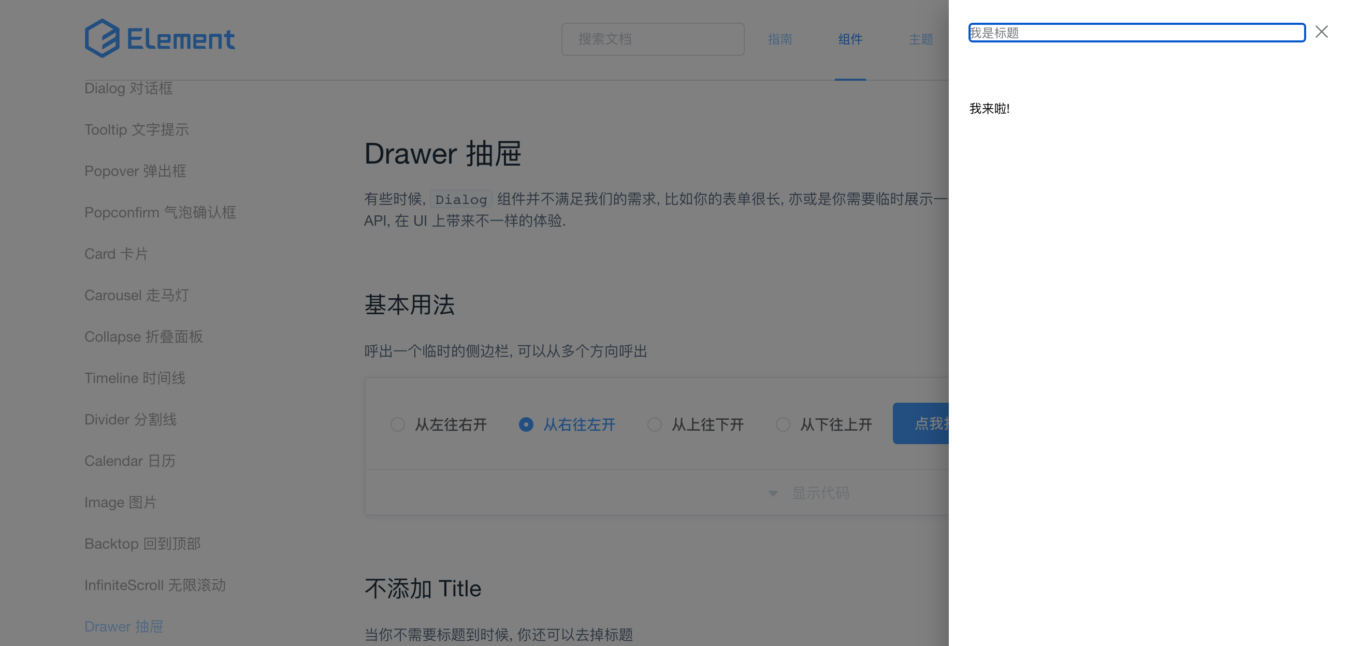
Task: Select the 从下往上开 radio button
Action: pyautogui.click(x=783, y=424)
